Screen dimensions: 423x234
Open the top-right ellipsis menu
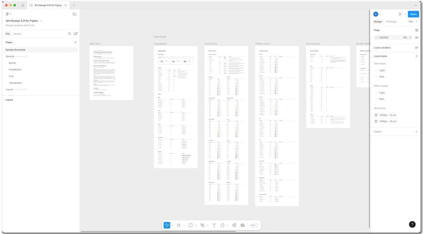pos(416,5)
